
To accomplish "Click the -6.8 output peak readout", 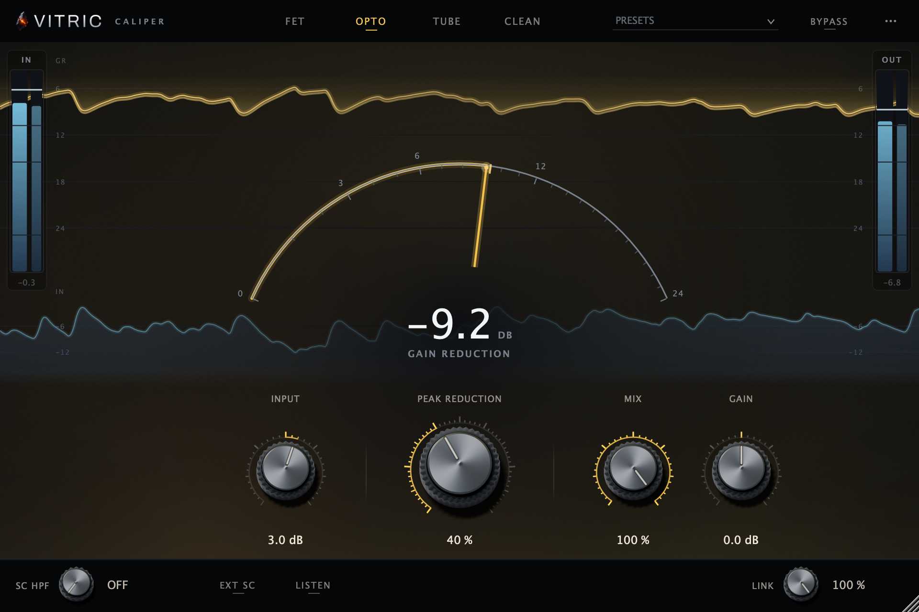I will point(892,283).
